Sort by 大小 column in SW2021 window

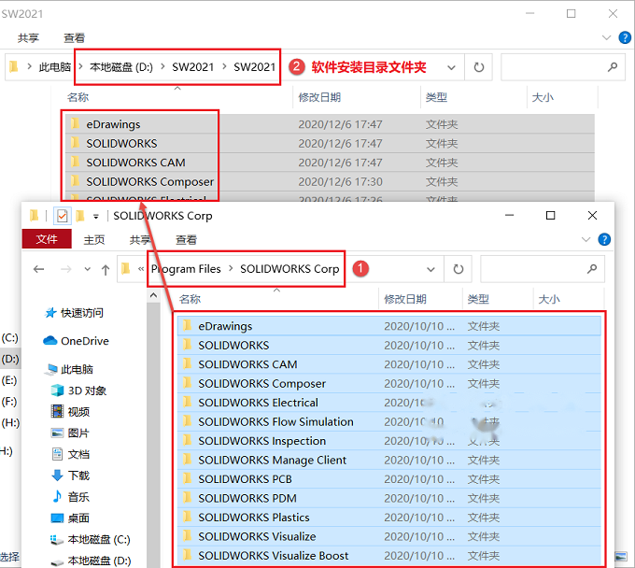click(x=543, y=97)
